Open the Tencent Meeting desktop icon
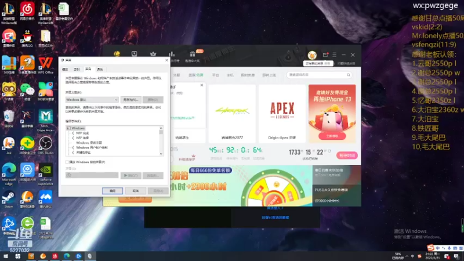Viewport: 464px width, 261px height. pyautogui.click(x=46, y=199)
